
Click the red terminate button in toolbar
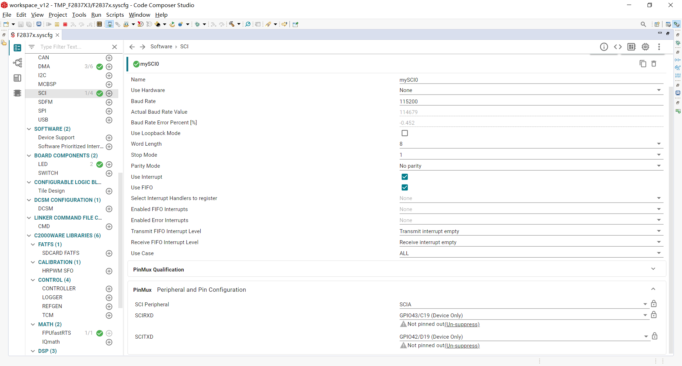[65, 25]
